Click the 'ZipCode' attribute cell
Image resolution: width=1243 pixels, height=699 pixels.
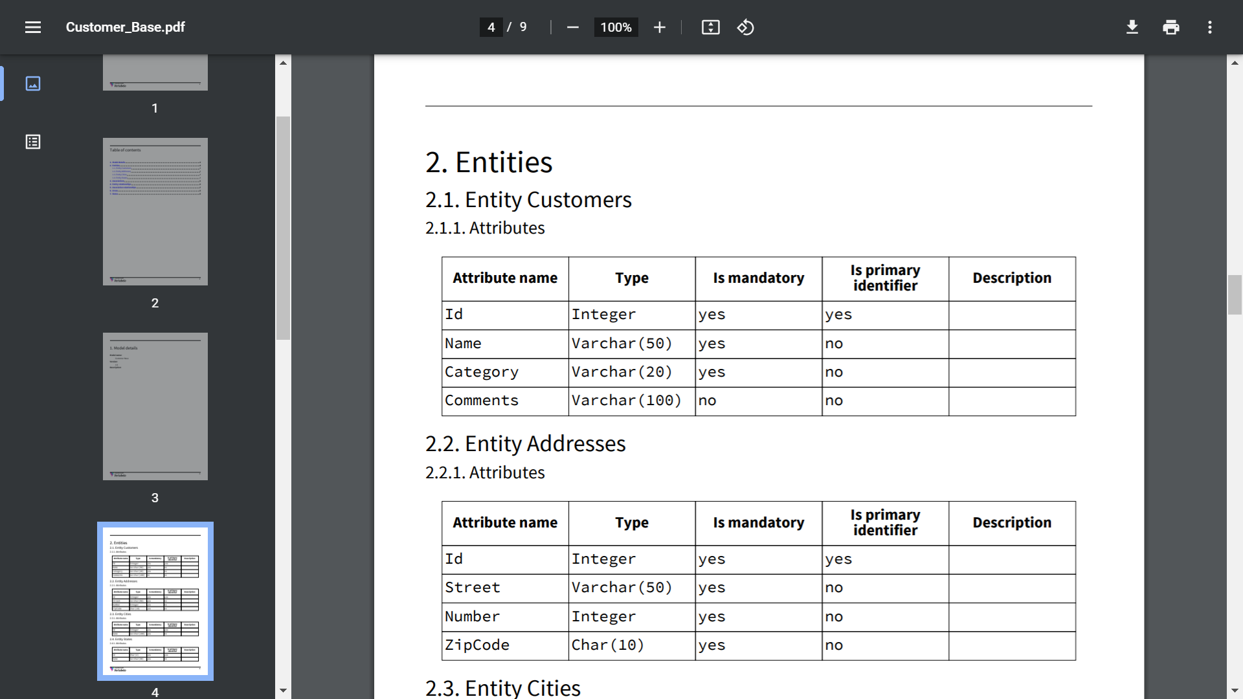click(x=505, y=645)
